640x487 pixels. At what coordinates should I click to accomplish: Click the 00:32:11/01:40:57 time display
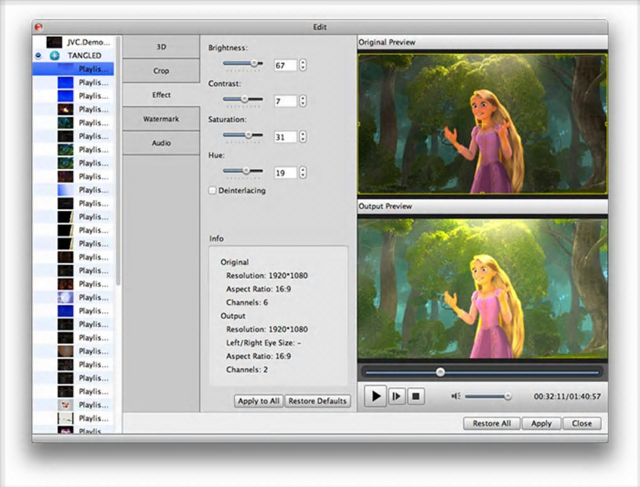coord(567,397)
